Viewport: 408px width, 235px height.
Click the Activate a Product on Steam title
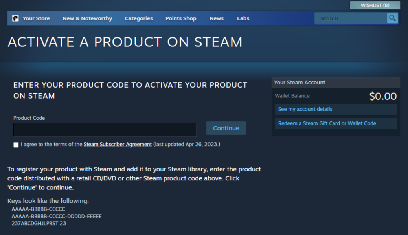[125, 42]
